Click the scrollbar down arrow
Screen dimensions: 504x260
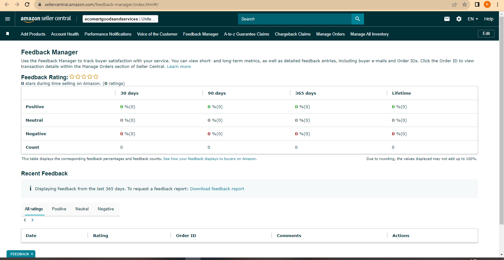(501, 255)
